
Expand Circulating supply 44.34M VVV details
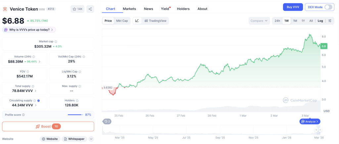click(x=35, y=105)
